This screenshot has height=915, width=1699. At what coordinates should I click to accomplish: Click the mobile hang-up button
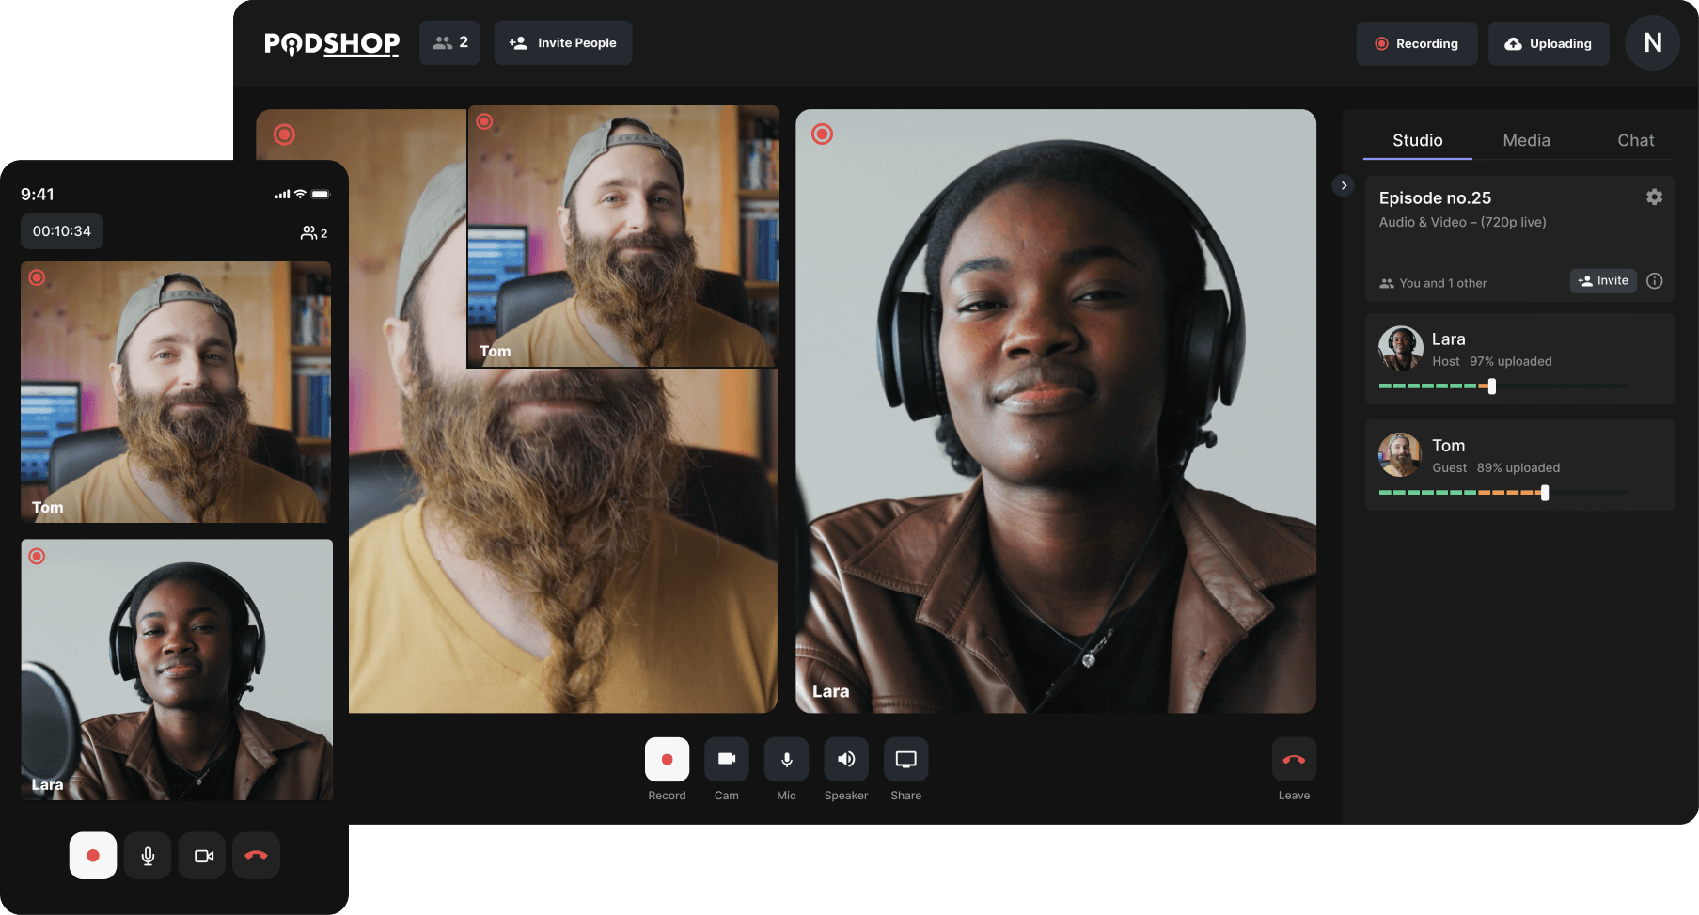click(x=256, y=856)
